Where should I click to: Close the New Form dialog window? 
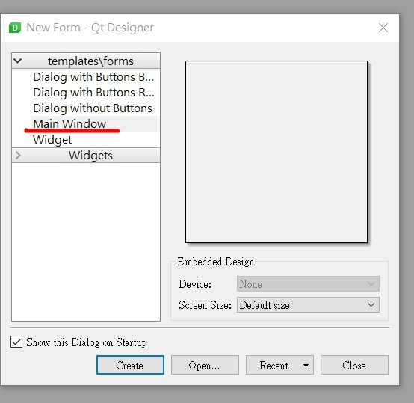383,28
